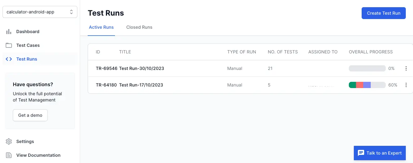Screen dimensions: 413x163
Task: Open View Documentation from the sidebar
Action: coord(38,155)
